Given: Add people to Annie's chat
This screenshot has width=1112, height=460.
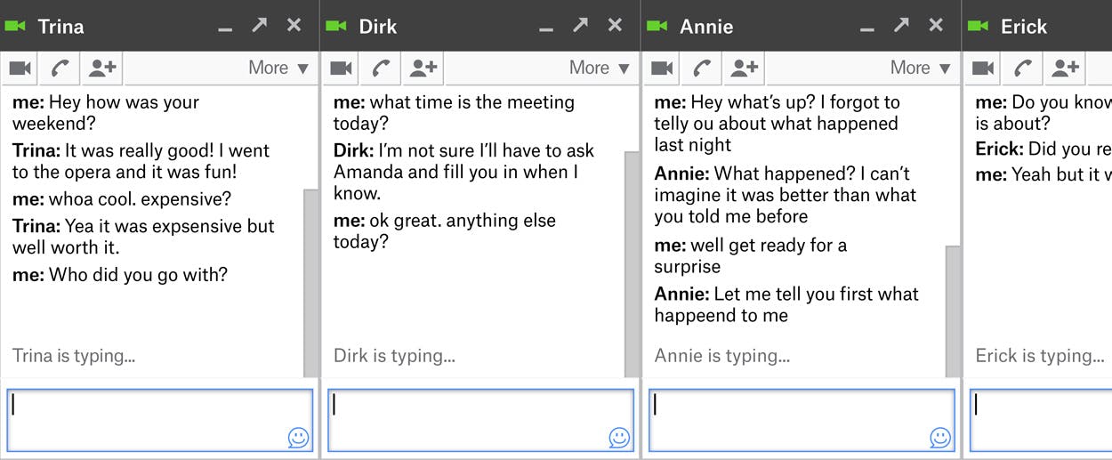Looking at the screenshot, I should [x=745, y=68].
